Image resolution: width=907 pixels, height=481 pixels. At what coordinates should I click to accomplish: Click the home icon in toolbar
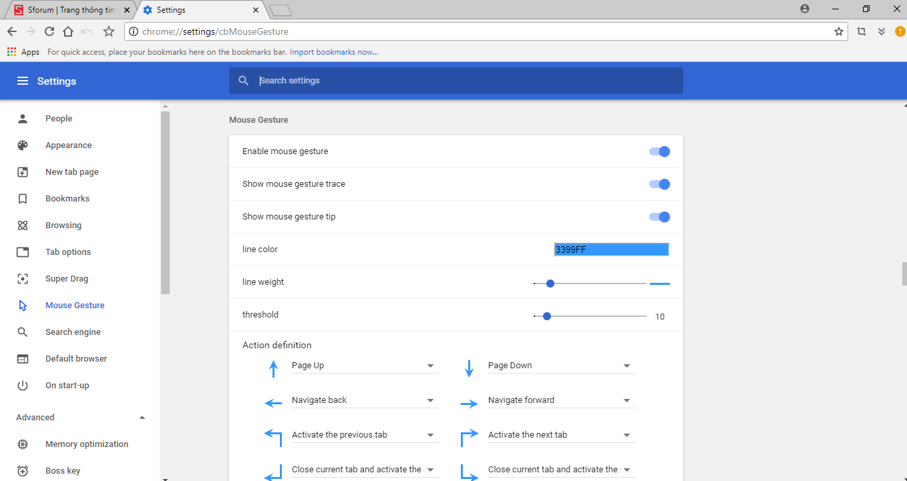pos(68,31)
